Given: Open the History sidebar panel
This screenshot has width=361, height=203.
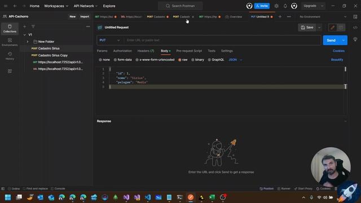Looking at the screenshot, I should coord(10,56).
